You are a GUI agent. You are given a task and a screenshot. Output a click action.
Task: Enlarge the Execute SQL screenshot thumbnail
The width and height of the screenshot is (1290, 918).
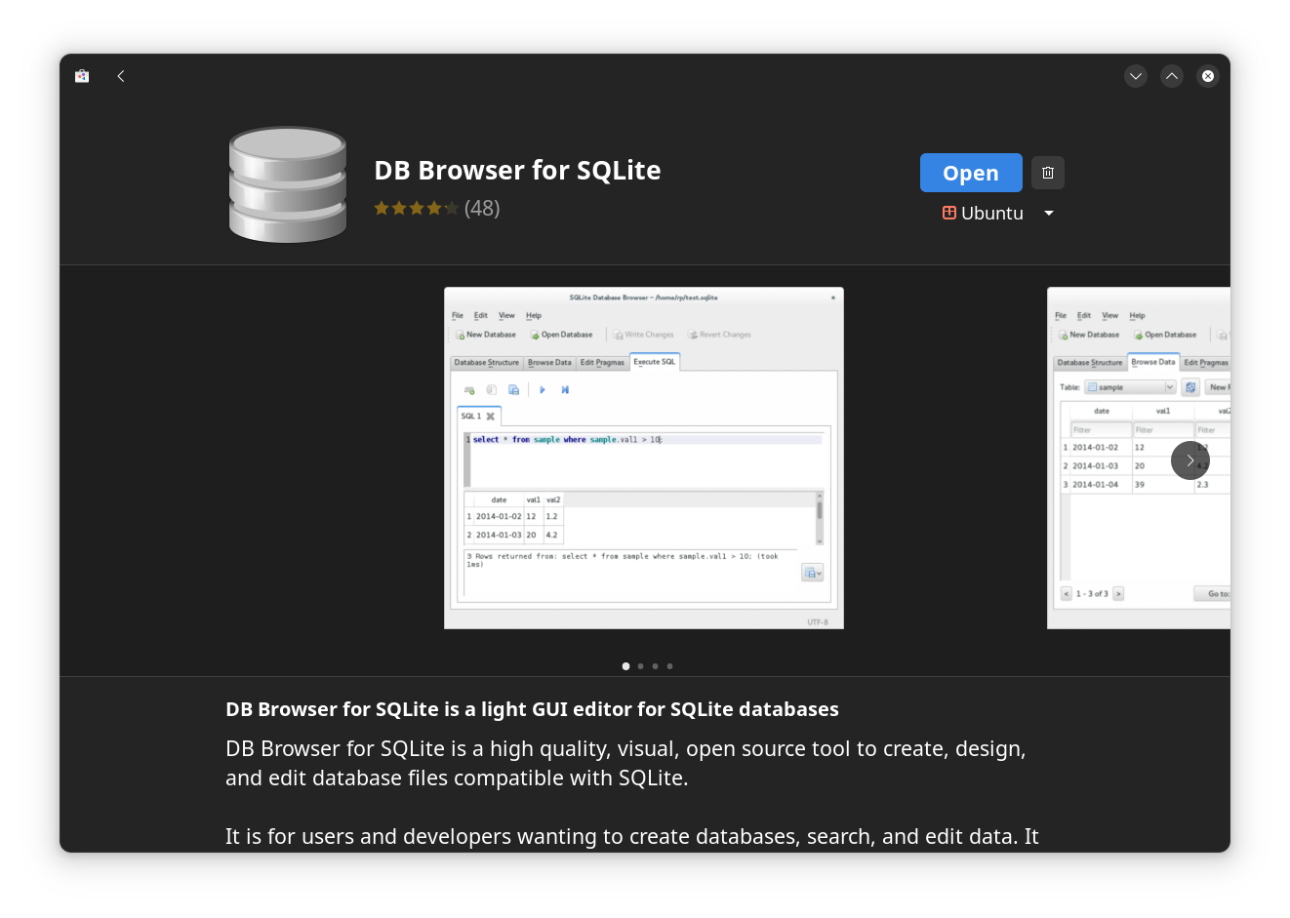644,459
